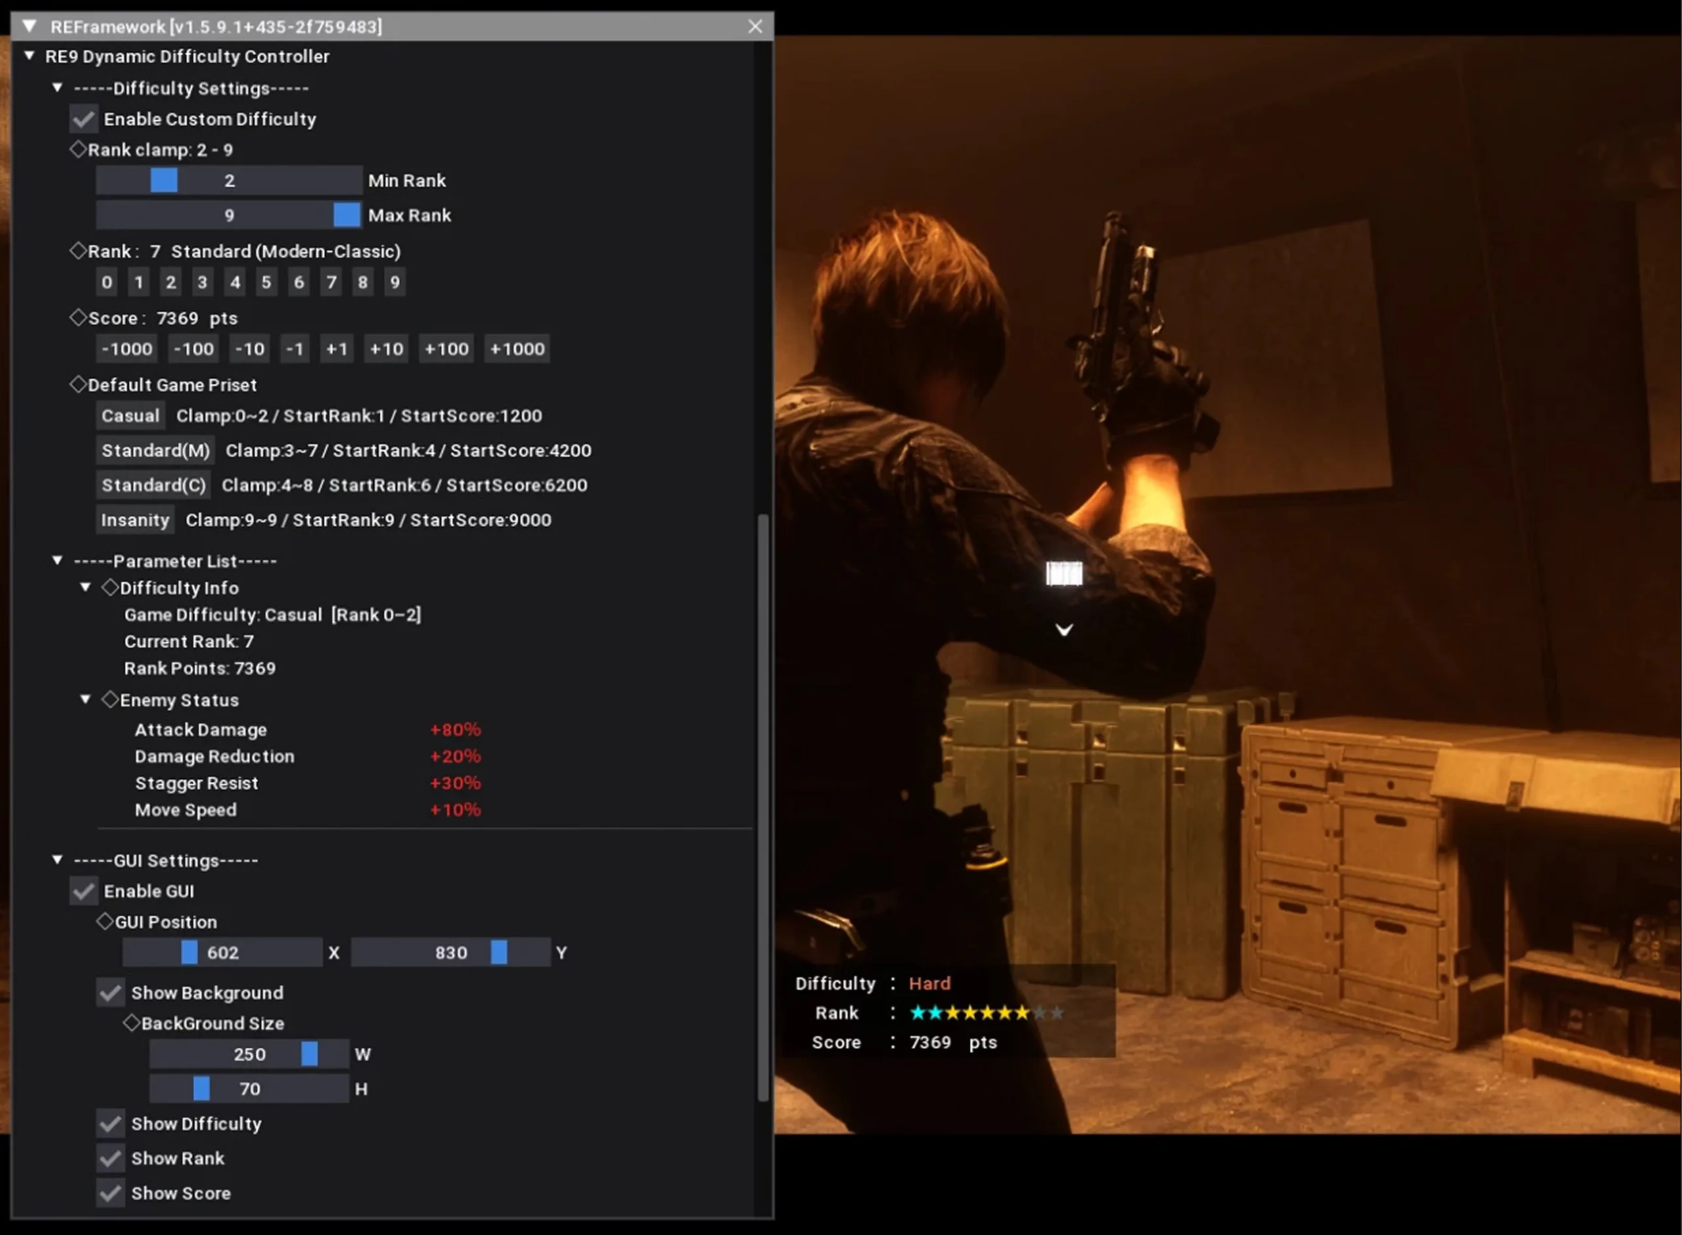Close the REFramework window
The height and width of the screenshot is (1235, 1682).
[755, 26]
